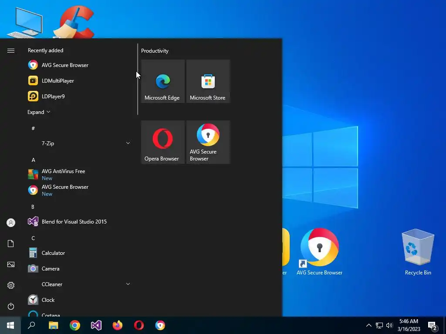Image resolution: width=446 pixels, height=334 pixels.
Task: Expand the Recently added list
Action: [39, 112]
